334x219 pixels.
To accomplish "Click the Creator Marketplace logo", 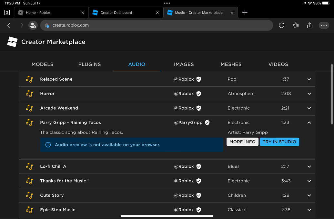I will click(12, 42).
